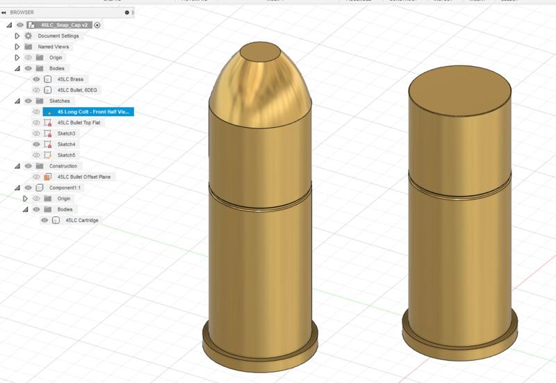
Task: Toggle Sketch3 visibility eye
Action: click(x=36, y=133)
